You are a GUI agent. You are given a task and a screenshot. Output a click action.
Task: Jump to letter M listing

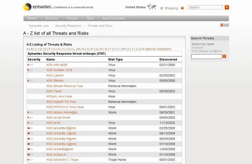(x=78, y=49)
